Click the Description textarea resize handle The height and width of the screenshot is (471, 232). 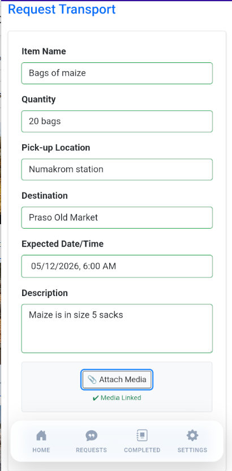click(x=210, y=351)
